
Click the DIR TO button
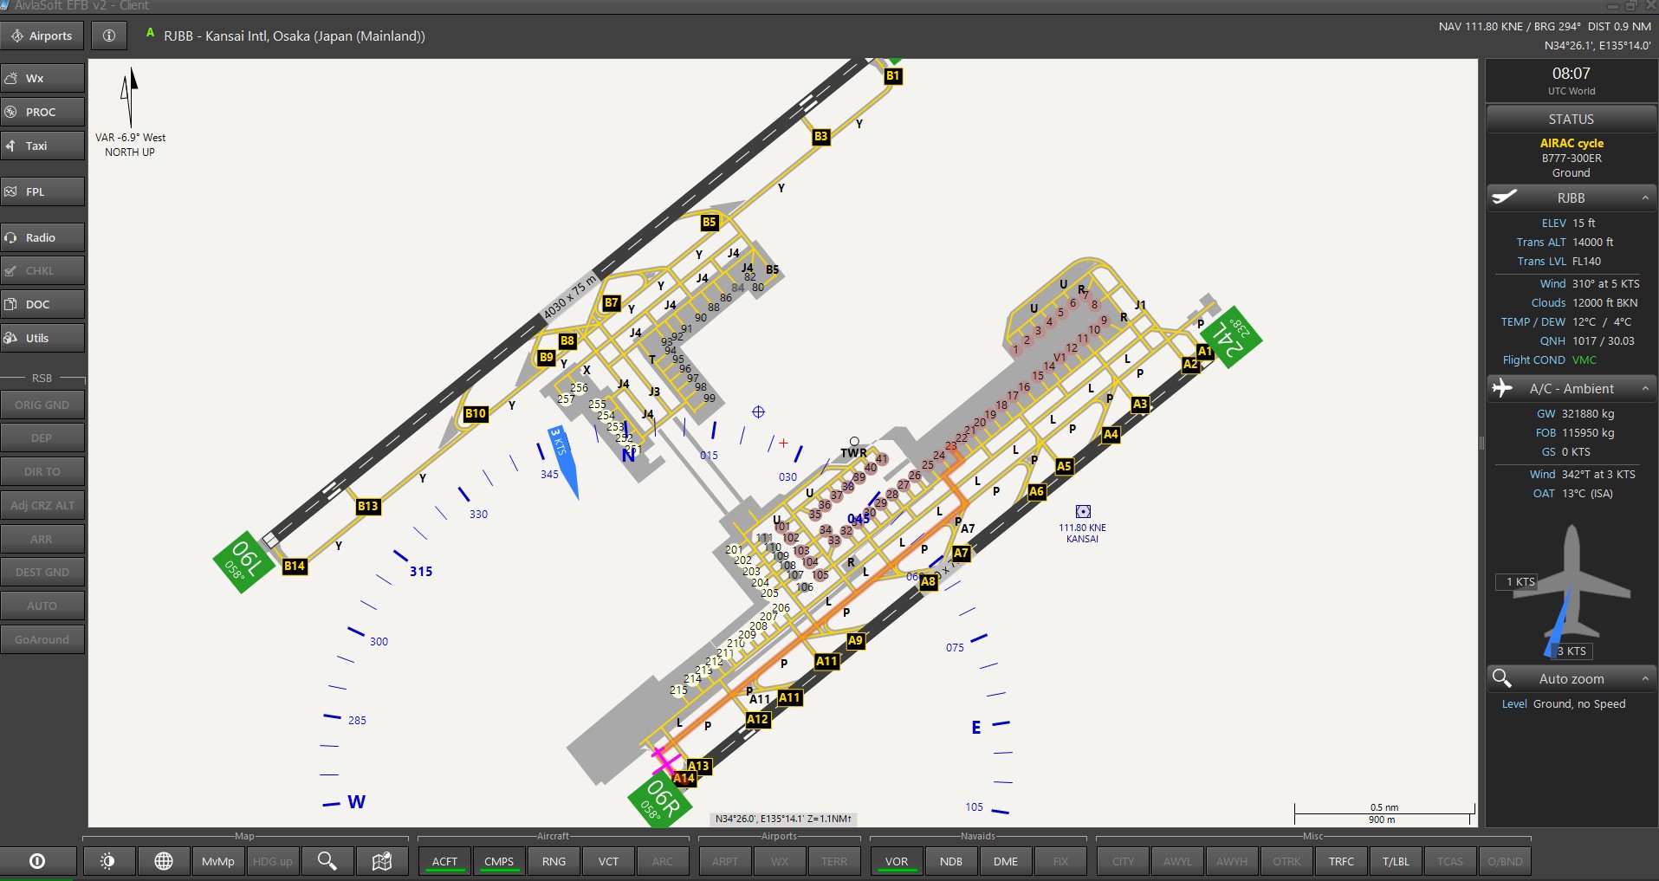point(42,471)
